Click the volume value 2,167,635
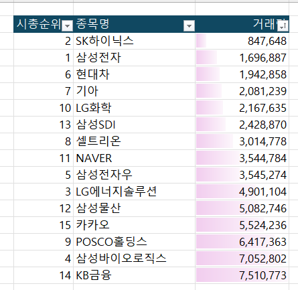This screenshot has height=290, width=298. [x=263, y=108]
